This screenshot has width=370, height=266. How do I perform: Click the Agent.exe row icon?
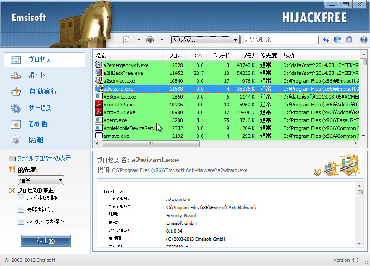[x=99, y=120]
